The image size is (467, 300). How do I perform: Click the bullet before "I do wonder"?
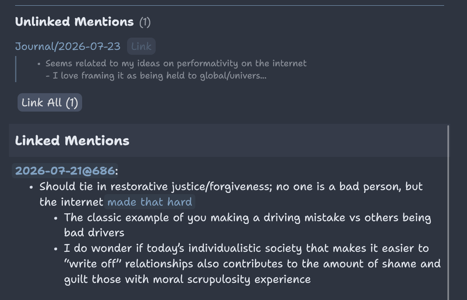[56, 249]
